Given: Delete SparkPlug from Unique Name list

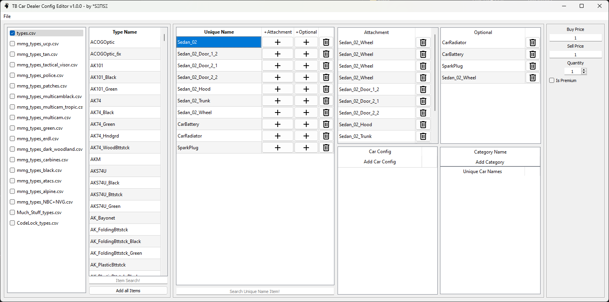Looking at the screenshot, I should point(326,148).
